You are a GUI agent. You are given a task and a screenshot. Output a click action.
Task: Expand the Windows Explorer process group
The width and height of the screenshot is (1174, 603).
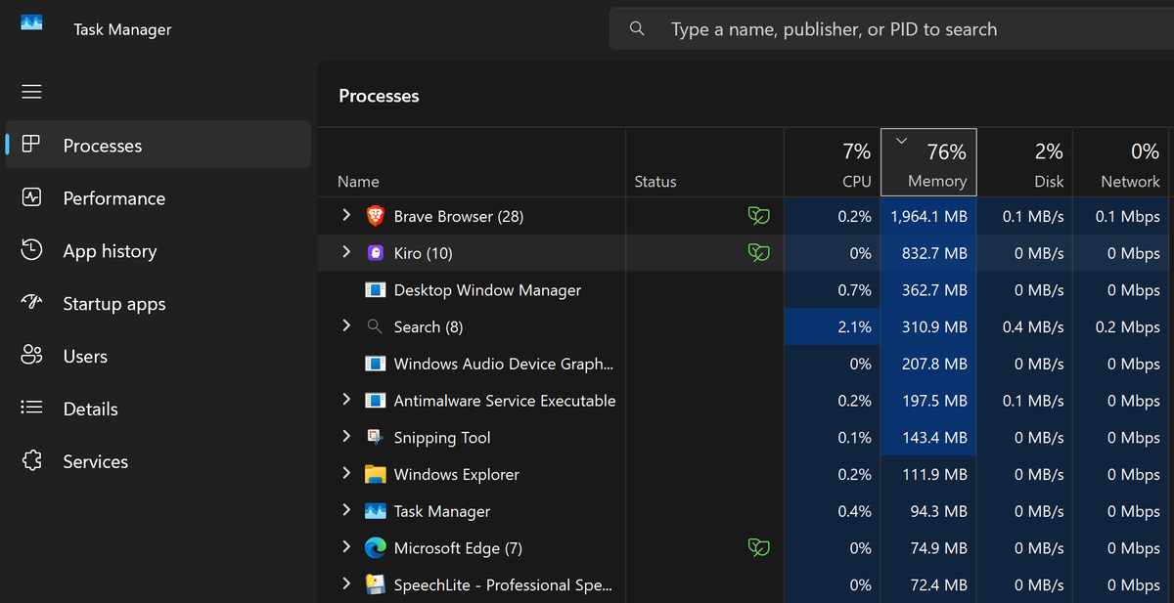pos(346,473)
